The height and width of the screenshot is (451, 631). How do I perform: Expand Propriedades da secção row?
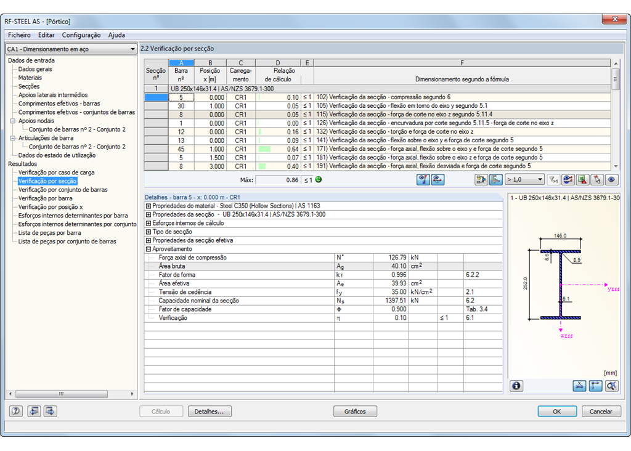click(148, 214)
